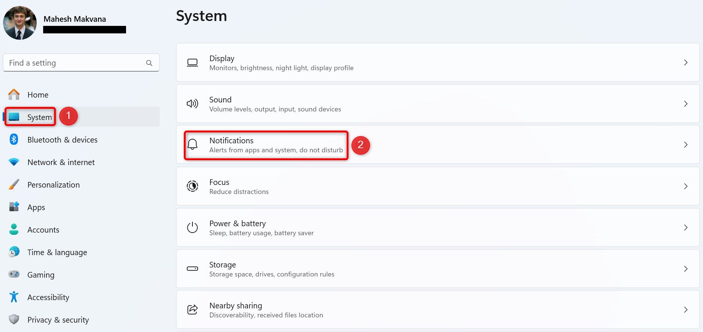The width and height of the screenshot is (703, 332).
Task: Expand Focus settings chevron
Action: [686, 186]
